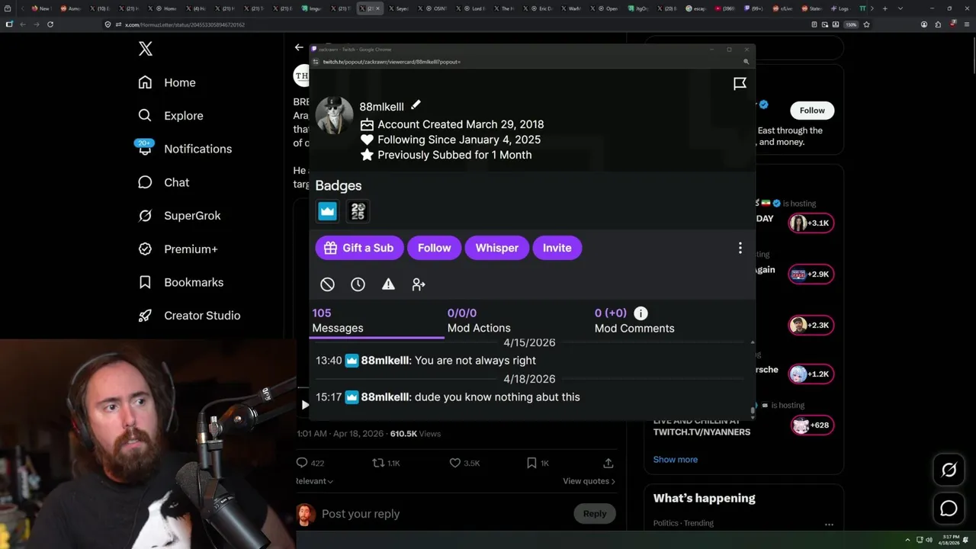Viewport: 976px width, 549px height.
Task: Click username in 'dude you know nothing' message
Action: [384, 397]
